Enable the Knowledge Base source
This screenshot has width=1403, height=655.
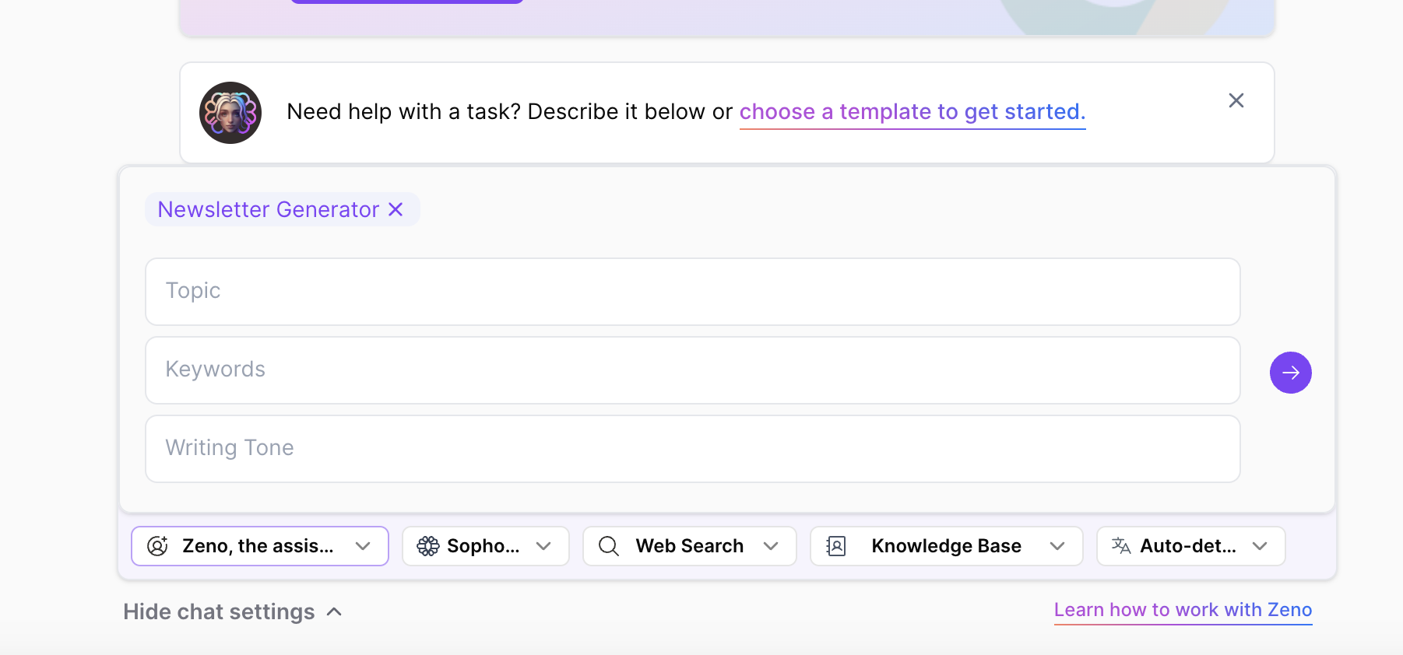pyautogui.click(x=946, y=546)
